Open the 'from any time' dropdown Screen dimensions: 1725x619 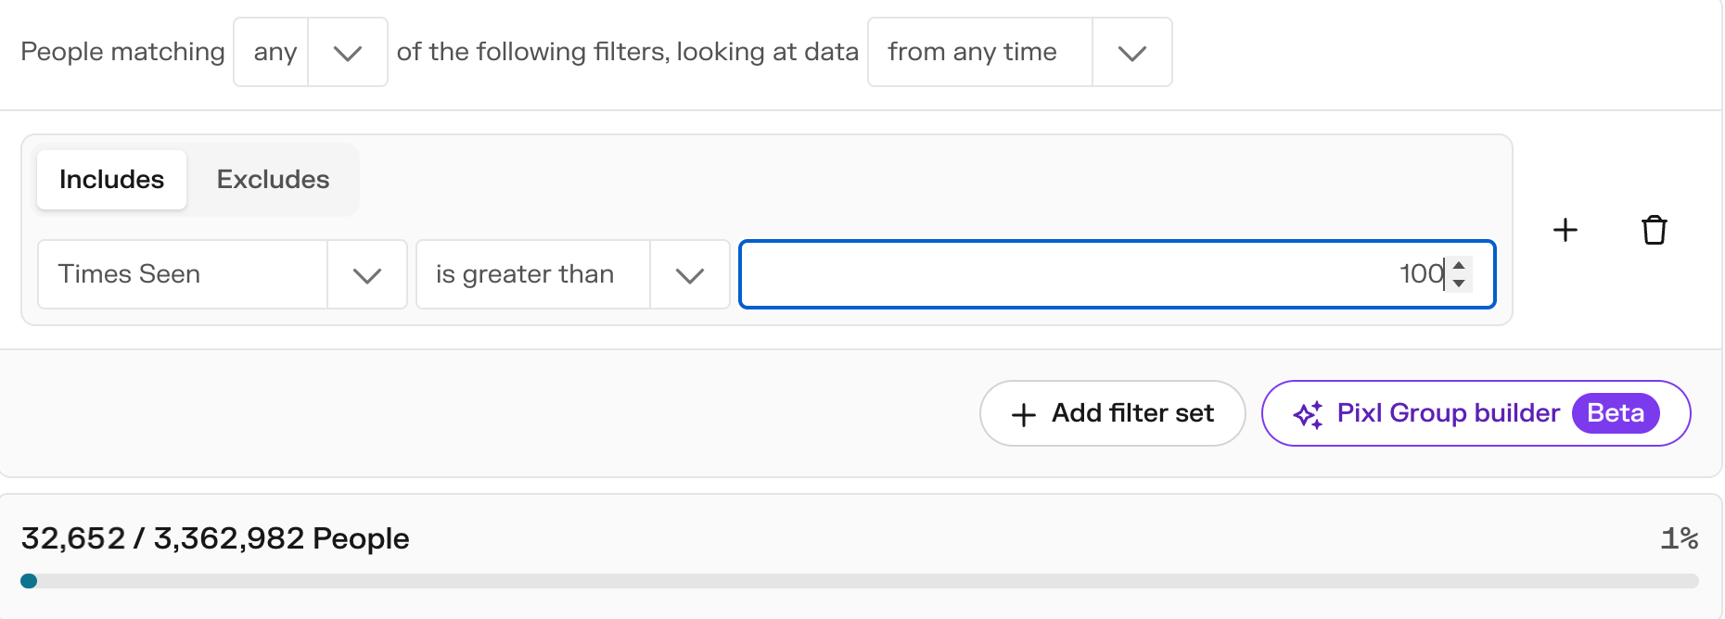[x=1020, y=53]
